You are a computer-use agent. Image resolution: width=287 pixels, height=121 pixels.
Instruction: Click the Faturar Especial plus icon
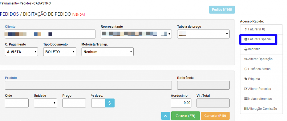pyautogui.click(x=246, y=39)
